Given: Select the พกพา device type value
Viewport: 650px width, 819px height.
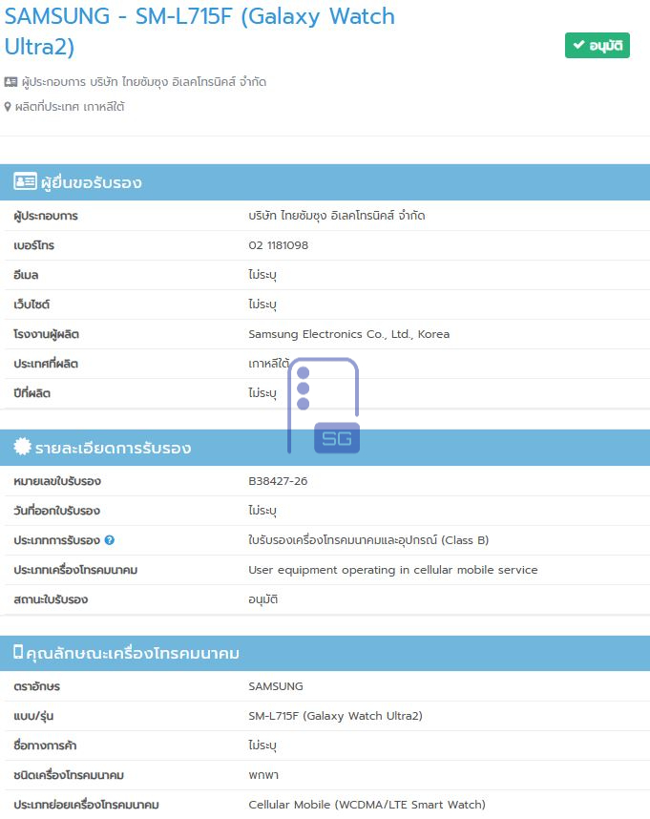Looking at the screenshot, I should [x=263, y=775].
